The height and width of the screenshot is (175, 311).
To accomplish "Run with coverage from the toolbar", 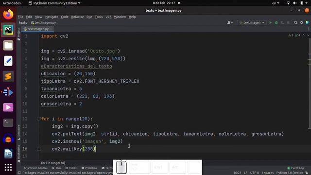I will [x=282, y=23].
